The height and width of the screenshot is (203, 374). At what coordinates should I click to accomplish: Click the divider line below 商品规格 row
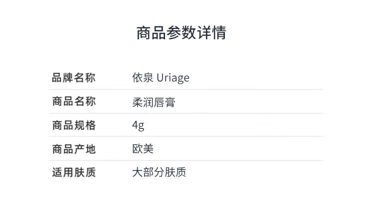tap(186, 136)
